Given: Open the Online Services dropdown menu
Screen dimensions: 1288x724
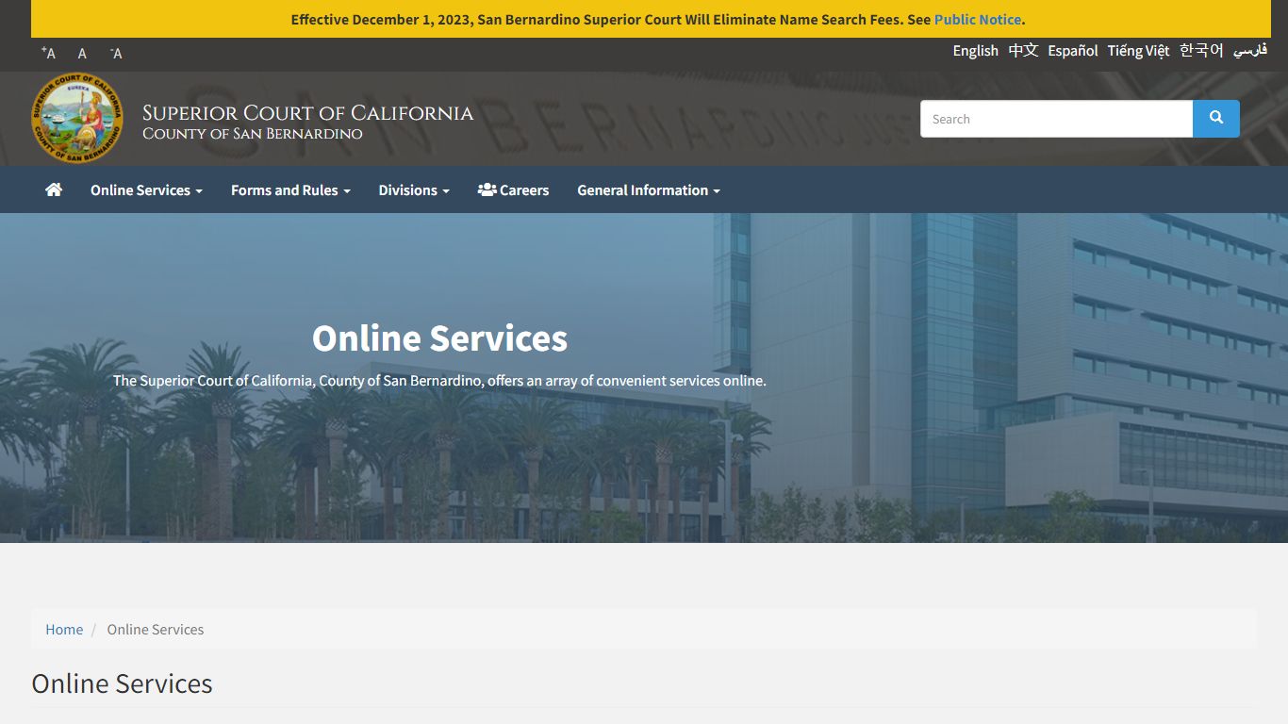Looking at the screenshot, I should (x=146, y=189).
